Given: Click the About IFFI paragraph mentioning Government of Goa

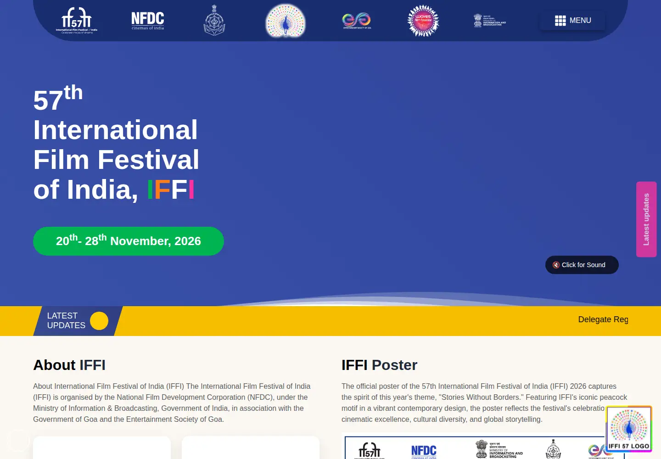Looking at the screenshot, I should (x=172, y=403).
